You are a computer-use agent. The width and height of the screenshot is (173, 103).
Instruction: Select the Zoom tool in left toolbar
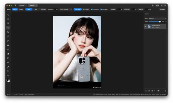point(8,76)
